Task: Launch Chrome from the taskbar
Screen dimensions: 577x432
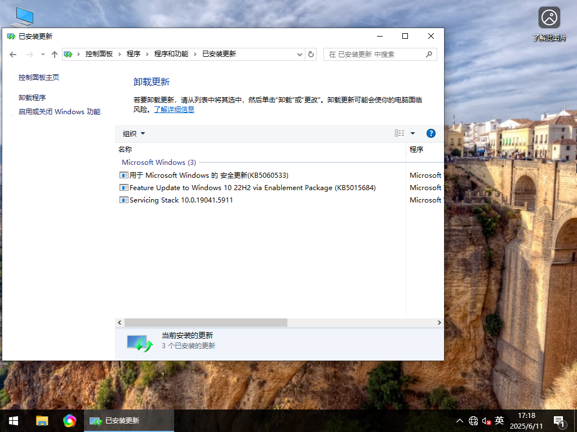Action: pos(70,420)
